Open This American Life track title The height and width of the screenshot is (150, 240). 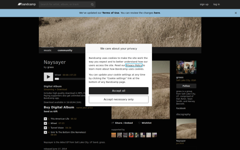click(x=60, y=119)
